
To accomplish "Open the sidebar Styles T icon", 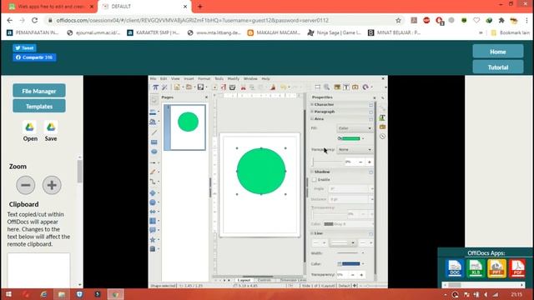I will tap(382, 117).
